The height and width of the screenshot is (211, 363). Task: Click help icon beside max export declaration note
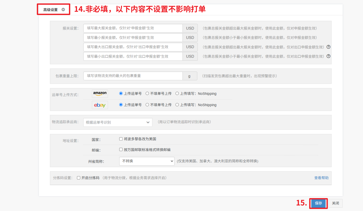point(328,47)
